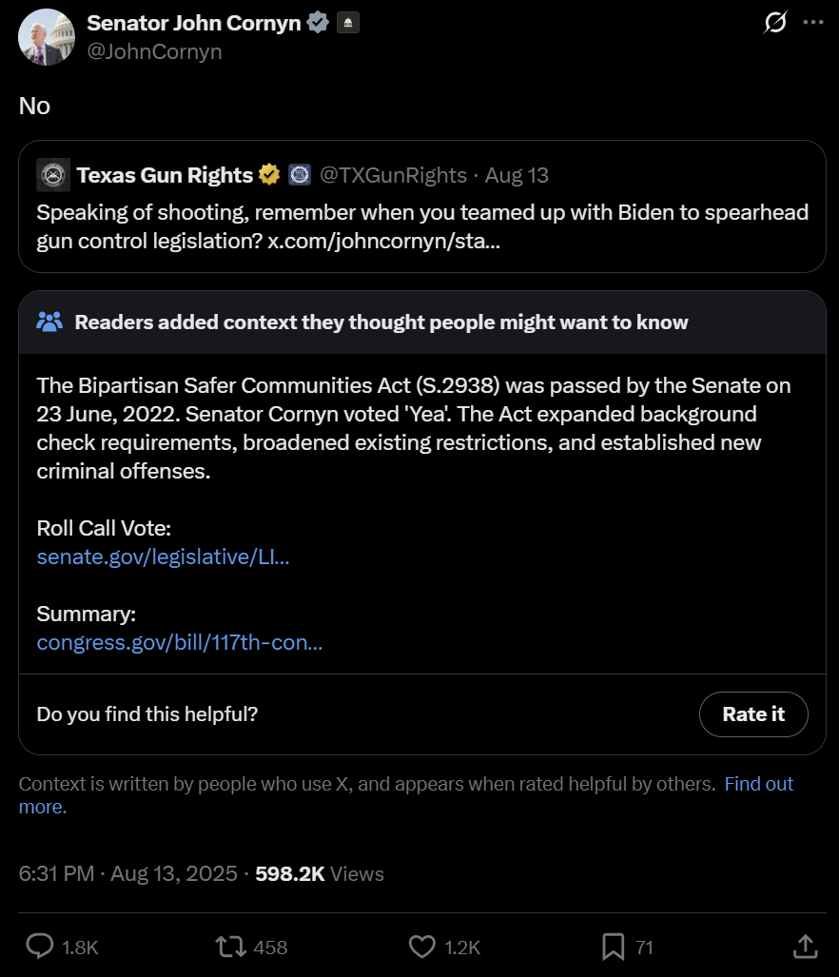
Task: Open the quoted post's Aug 13 timestamp
Action: point(517,175)
